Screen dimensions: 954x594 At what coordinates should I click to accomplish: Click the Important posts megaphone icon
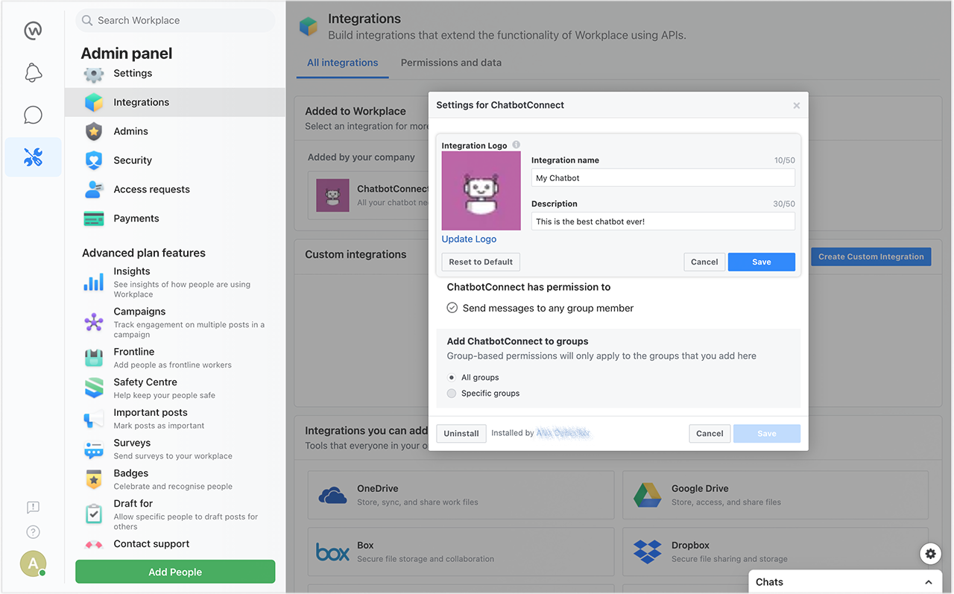pyautogui.click(x=94, y=419)
